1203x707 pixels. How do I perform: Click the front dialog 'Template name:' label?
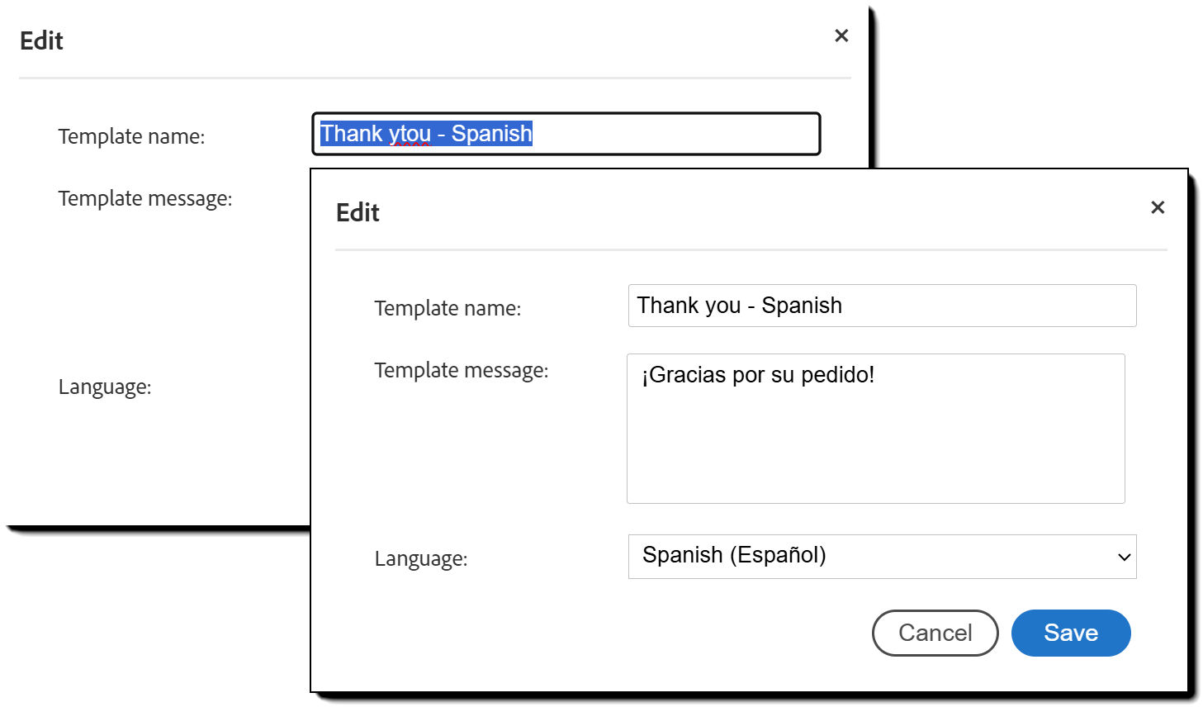[448, 308]
